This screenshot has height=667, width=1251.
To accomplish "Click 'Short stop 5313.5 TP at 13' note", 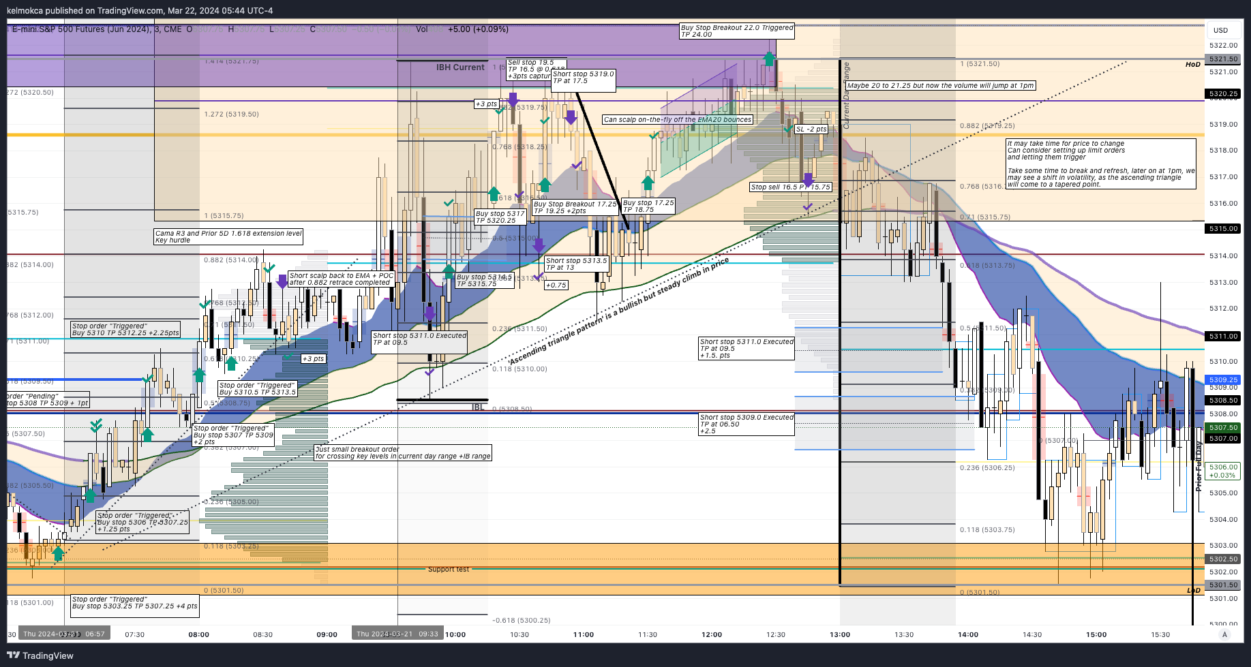I will click(577, 264).
